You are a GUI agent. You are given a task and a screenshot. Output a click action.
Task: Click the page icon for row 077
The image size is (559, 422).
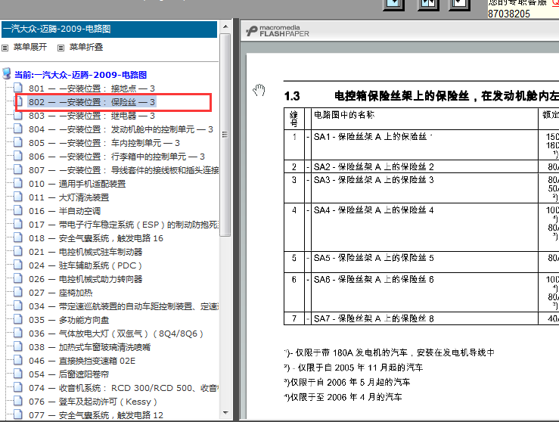click(18, 414)
